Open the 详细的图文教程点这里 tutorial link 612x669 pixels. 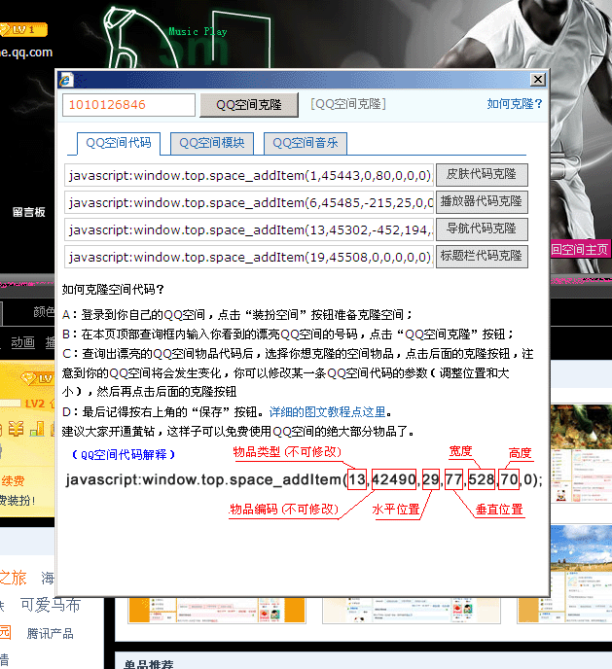(x=327, y=412)
